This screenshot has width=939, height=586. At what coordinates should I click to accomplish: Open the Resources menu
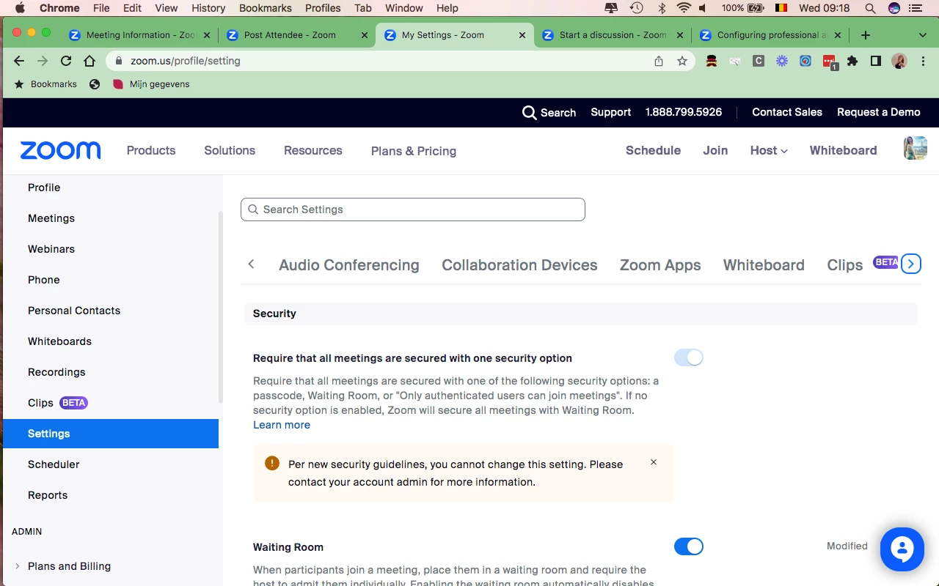[313, 150]
